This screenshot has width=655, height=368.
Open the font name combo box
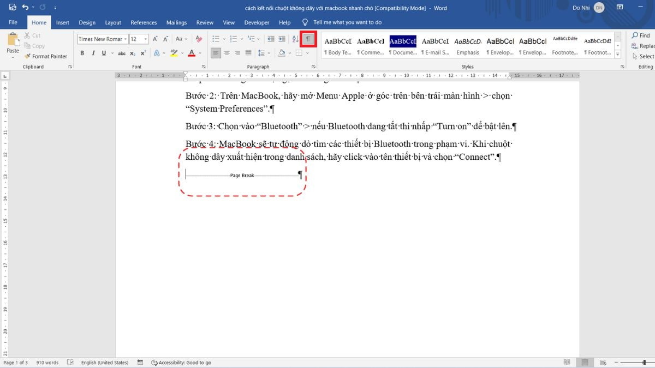click(x=103, y=39)
